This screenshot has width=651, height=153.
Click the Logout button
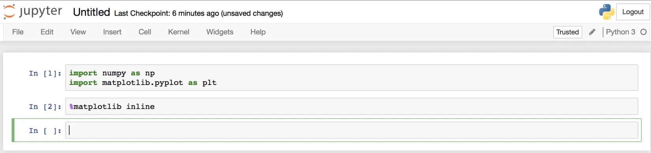click(633, 12)
